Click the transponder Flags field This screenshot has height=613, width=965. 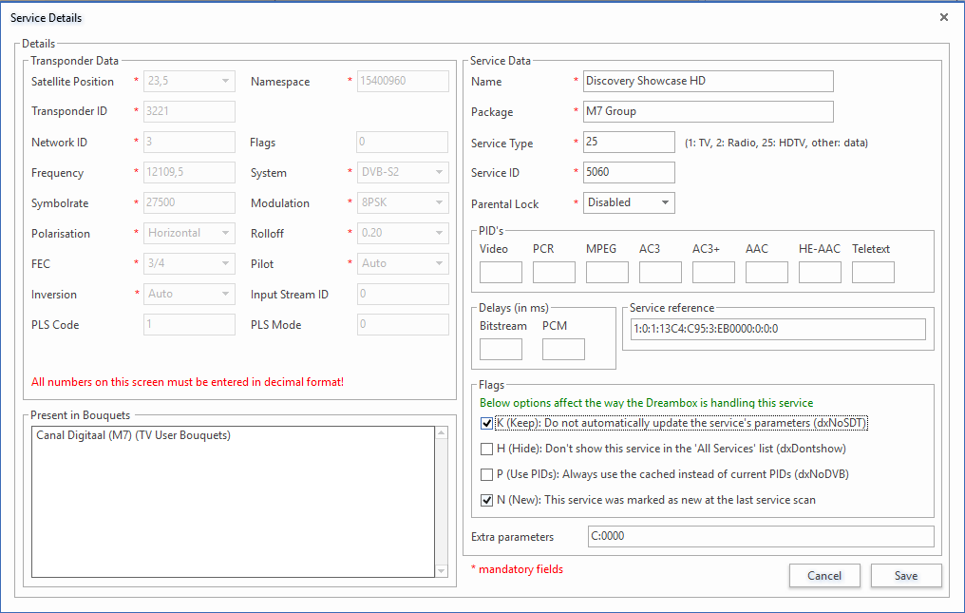403,142
